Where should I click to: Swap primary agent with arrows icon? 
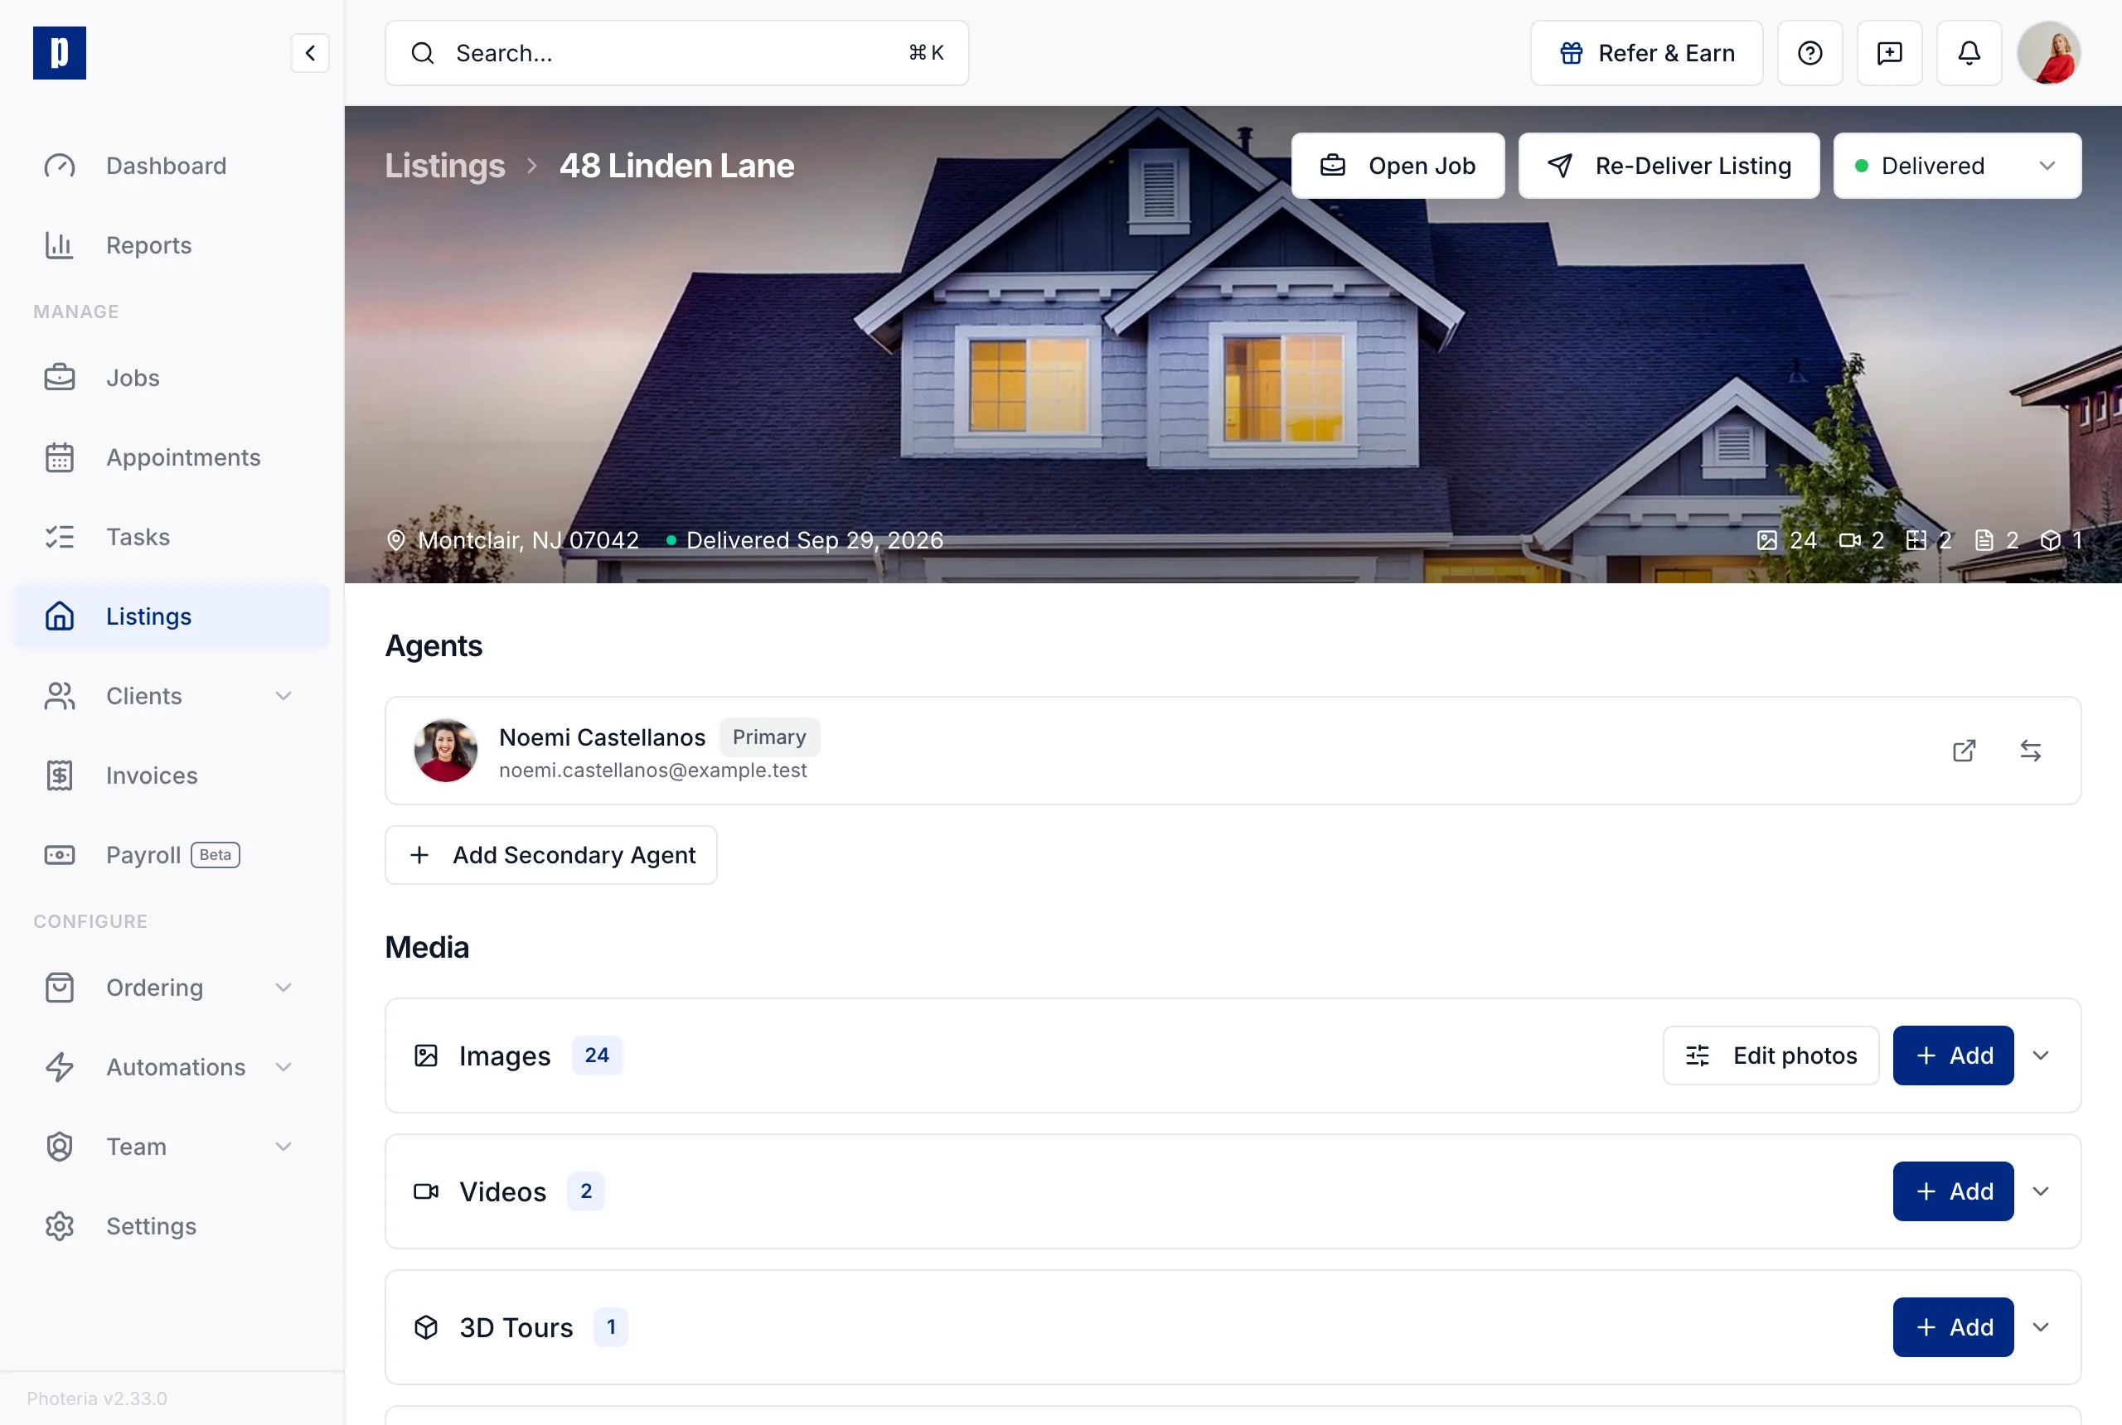[x=2030, y=751]
